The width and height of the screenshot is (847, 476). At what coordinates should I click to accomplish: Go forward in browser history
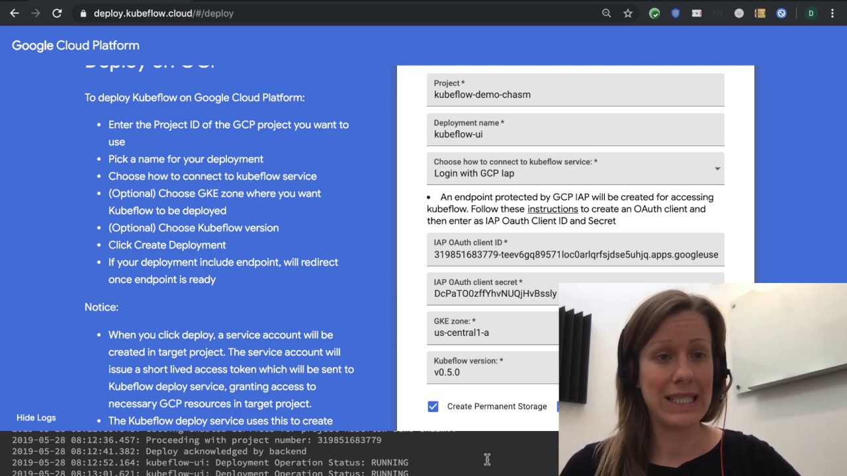[x=36, y=13]
